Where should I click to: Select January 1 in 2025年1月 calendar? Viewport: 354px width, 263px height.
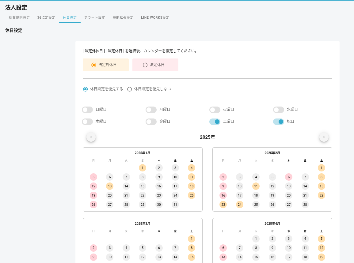(x=143, y=168)
